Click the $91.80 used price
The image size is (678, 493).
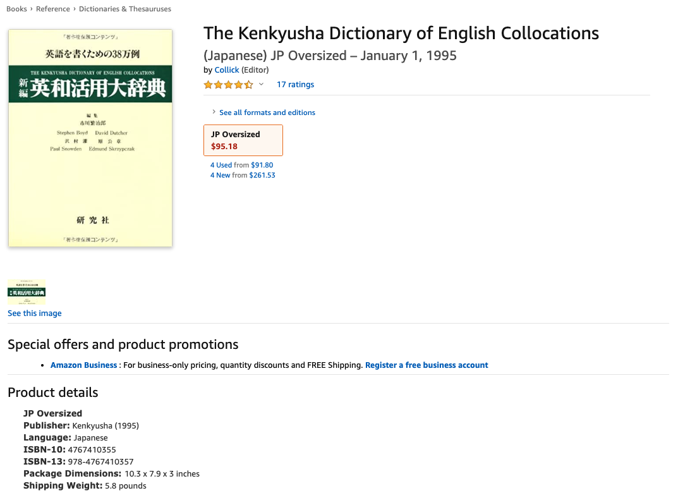click(x=262, y=165)
